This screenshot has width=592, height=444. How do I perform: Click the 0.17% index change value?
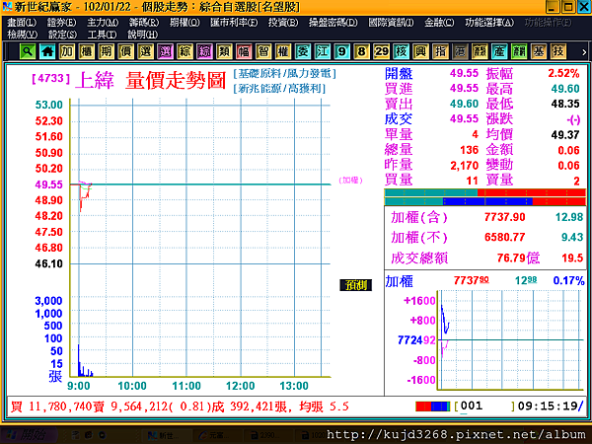tap(568, 280)
